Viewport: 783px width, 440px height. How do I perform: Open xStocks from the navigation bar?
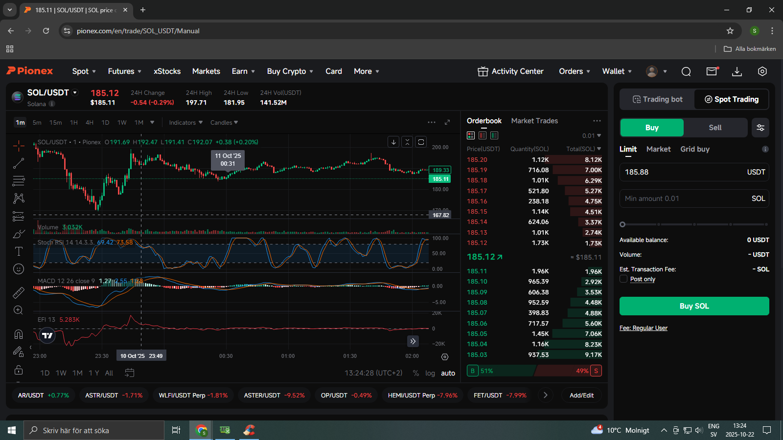click(x=167, y=71)
